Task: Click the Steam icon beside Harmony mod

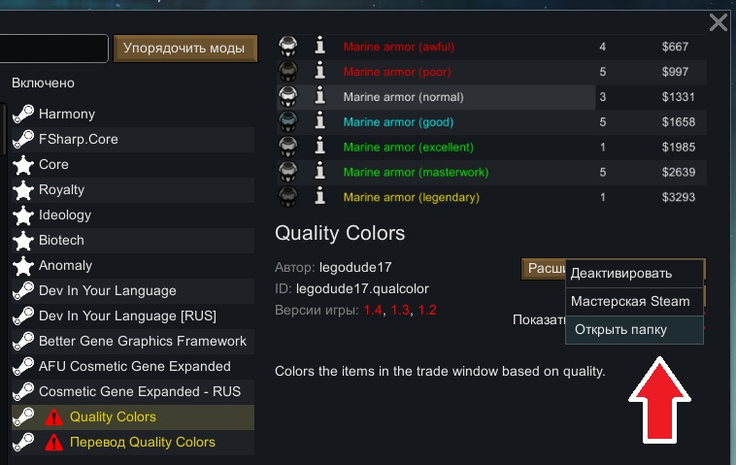Action: pos(23,115)
